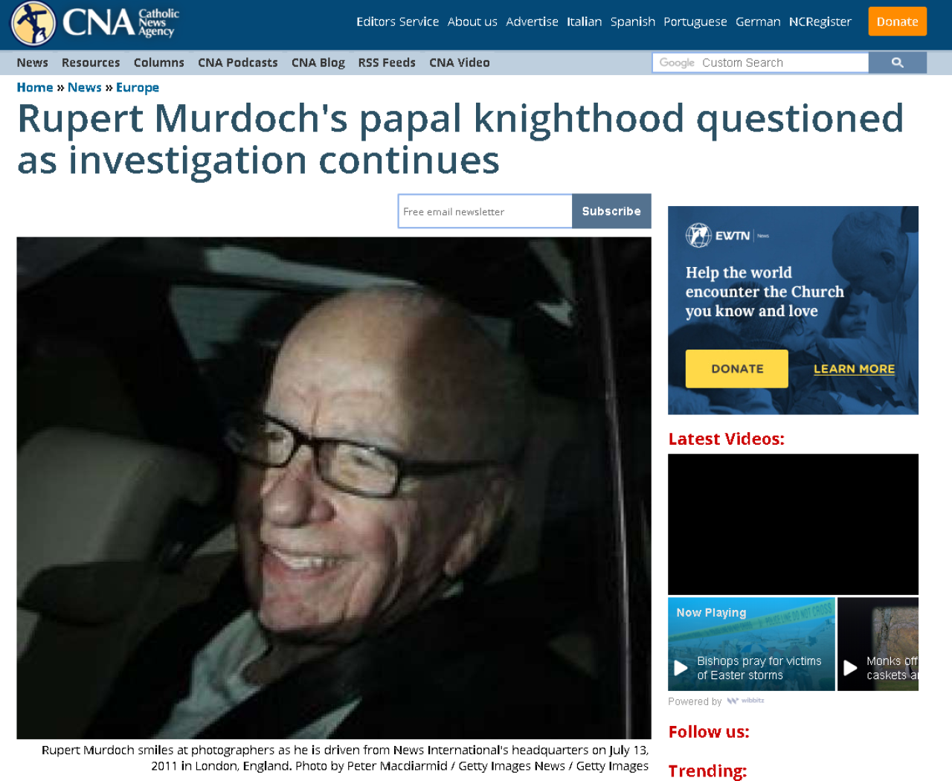Focus the Free email newsletter field

(485, 211)
